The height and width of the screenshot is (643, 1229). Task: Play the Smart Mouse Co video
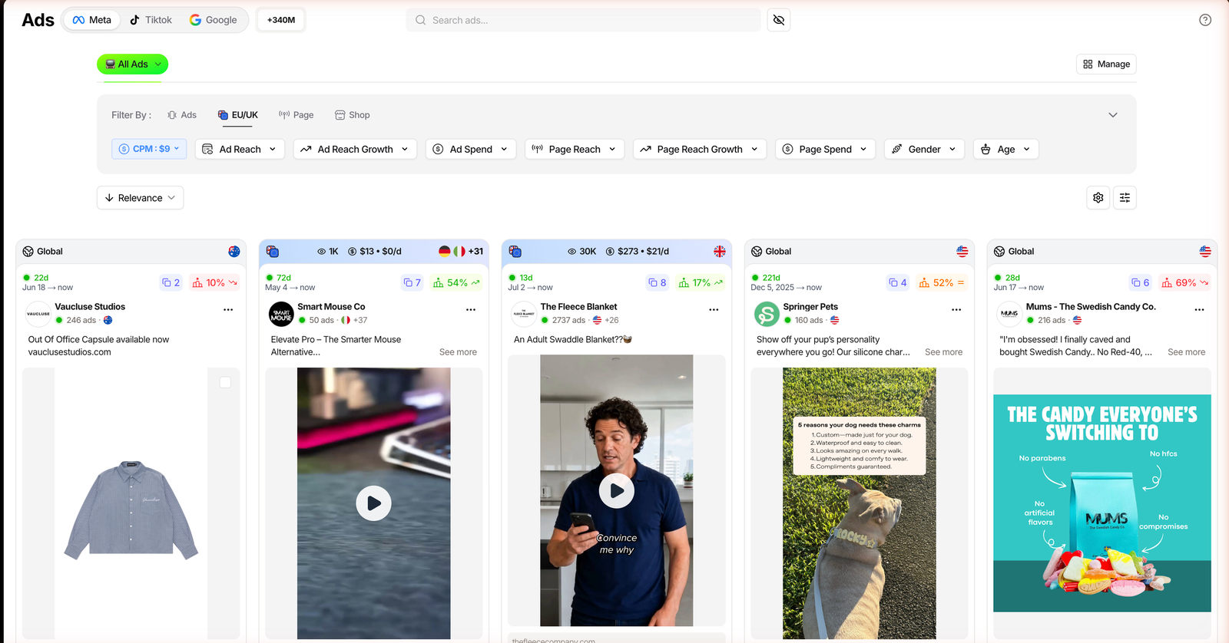point(374,503)
